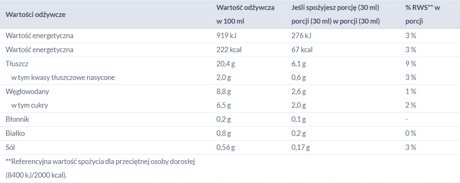Click the "Białko" row label
This screenshot has width=460, height=183.
tap(15, 133)
